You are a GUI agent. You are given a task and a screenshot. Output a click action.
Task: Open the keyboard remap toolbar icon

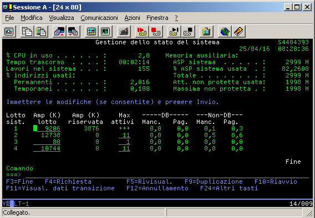pos(124,32)
